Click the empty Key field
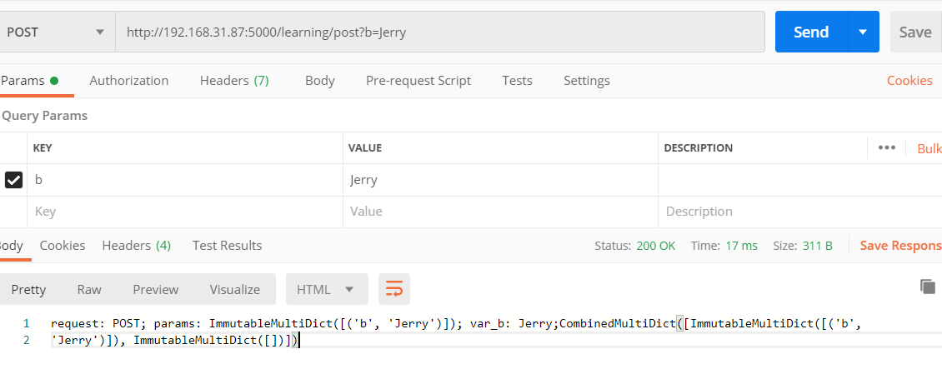This screenshot has width=942, height=379. (185, 212)
